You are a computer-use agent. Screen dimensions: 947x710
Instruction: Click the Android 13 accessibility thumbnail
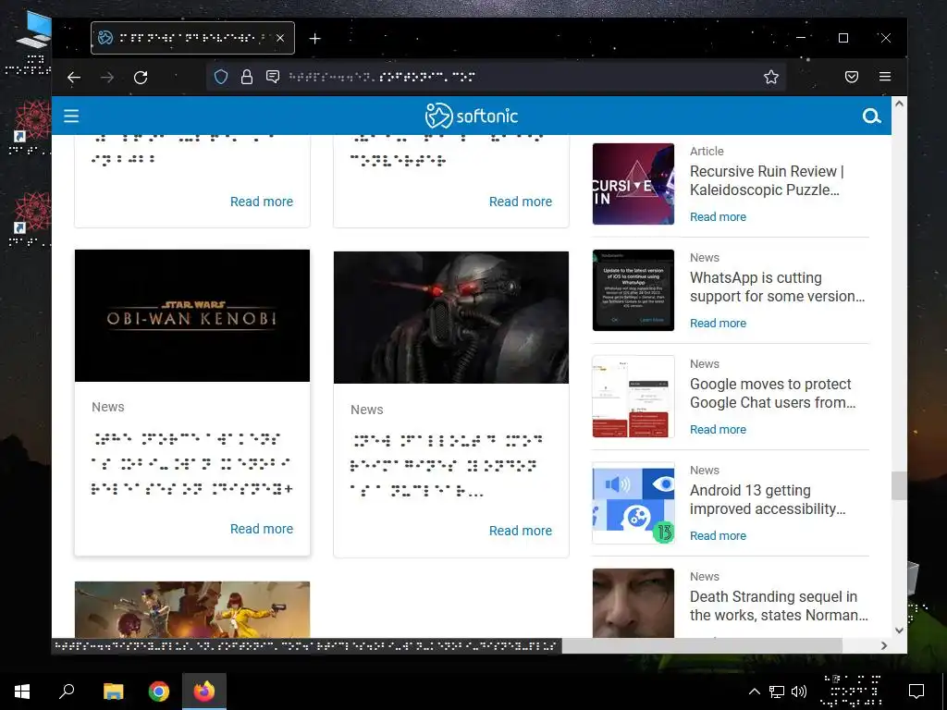[x=633, y=502]
